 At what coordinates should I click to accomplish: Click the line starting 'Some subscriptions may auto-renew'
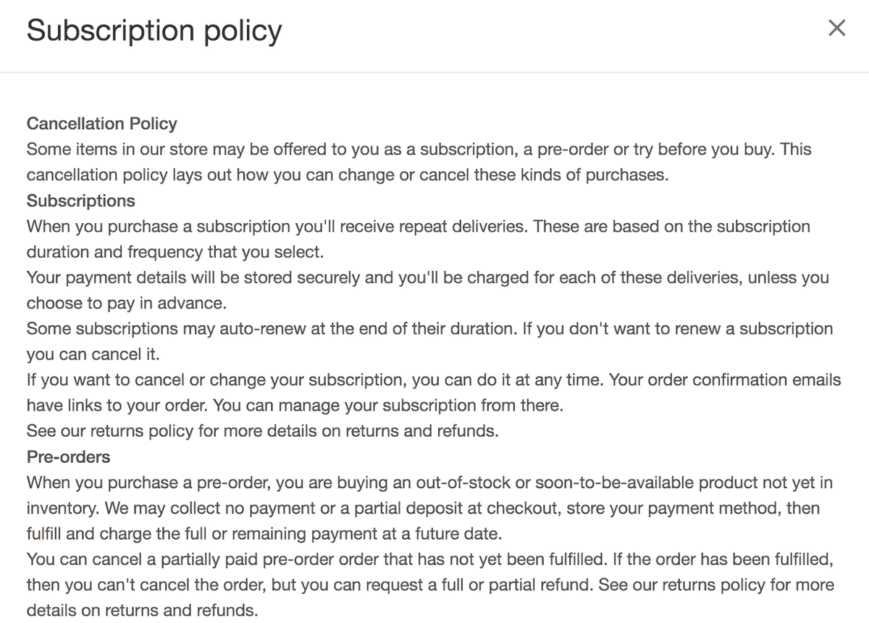tap(429, 328)
